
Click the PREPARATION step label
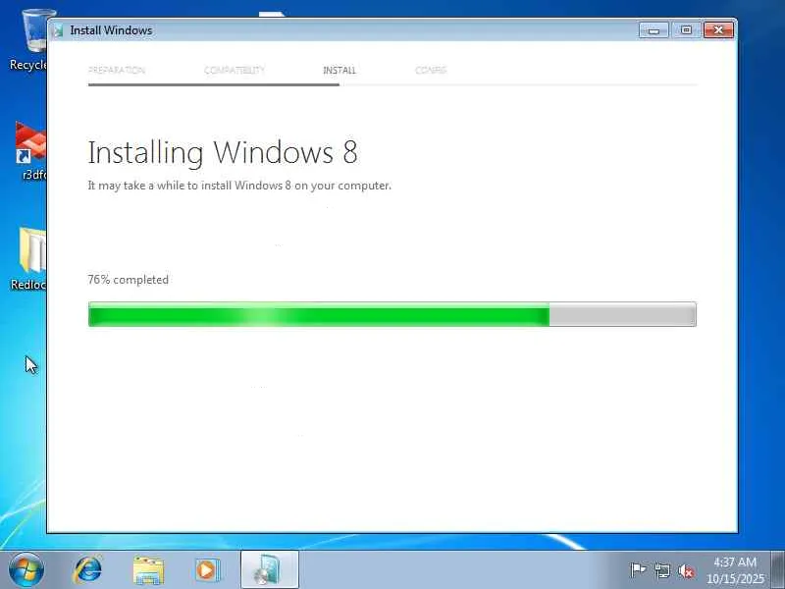[117, 70]
